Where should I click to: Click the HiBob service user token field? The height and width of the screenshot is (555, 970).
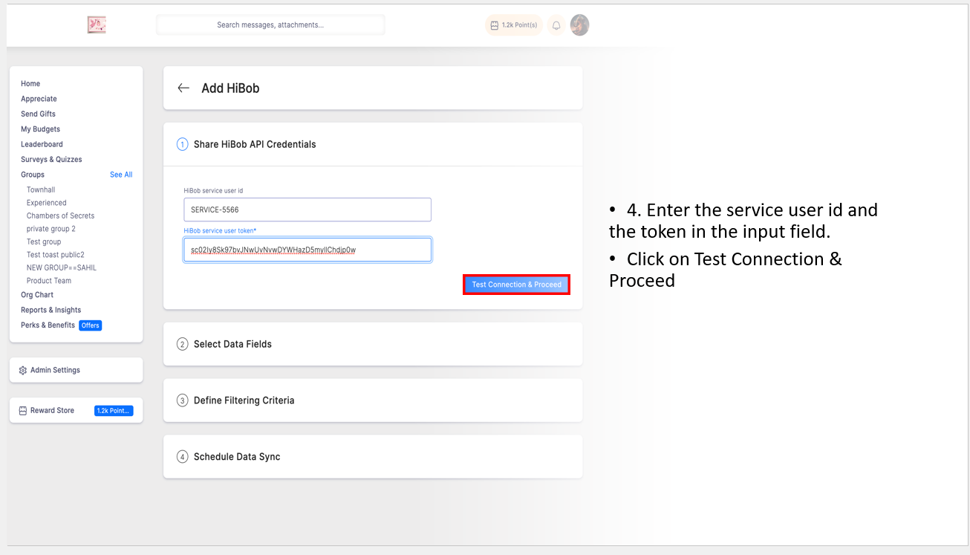coord(307,250)
